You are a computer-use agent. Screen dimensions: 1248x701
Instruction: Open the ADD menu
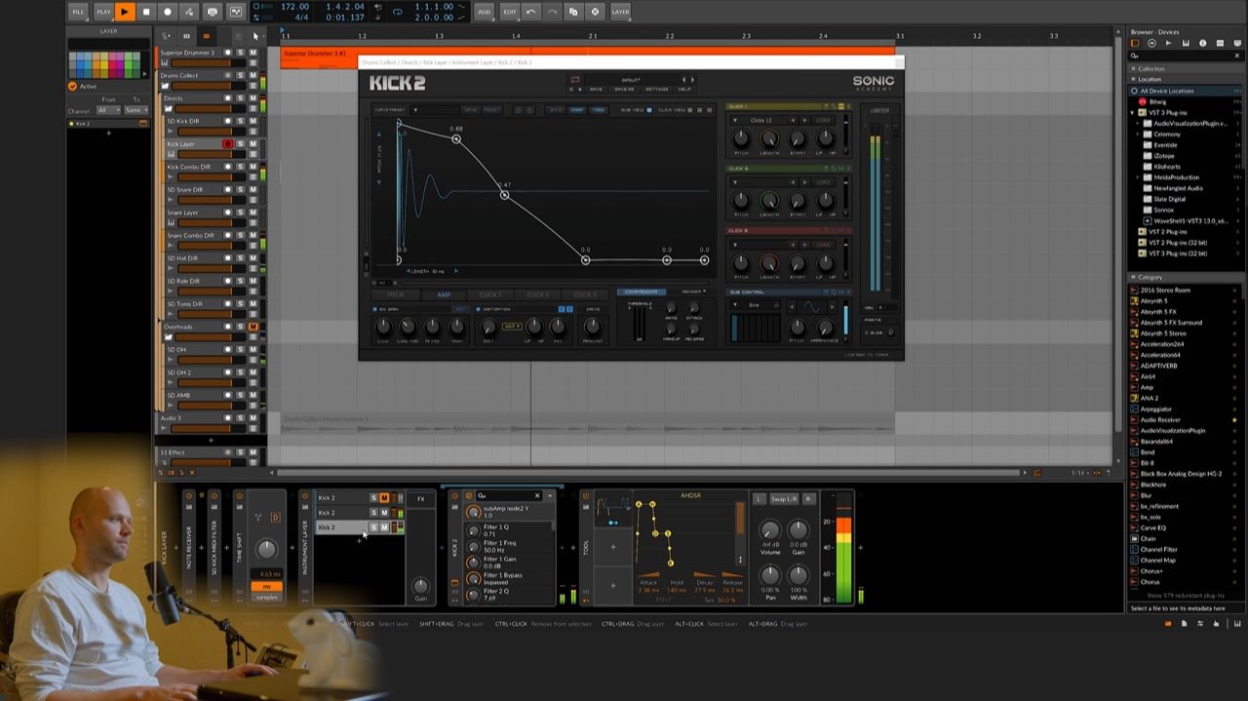(x=485, y=12)
